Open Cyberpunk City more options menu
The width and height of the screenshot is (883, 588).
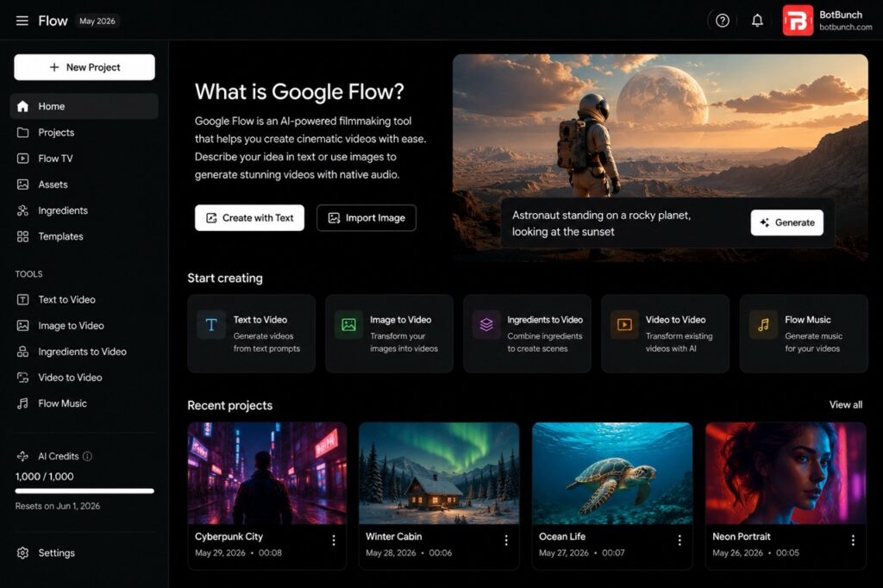coord(334,541)
